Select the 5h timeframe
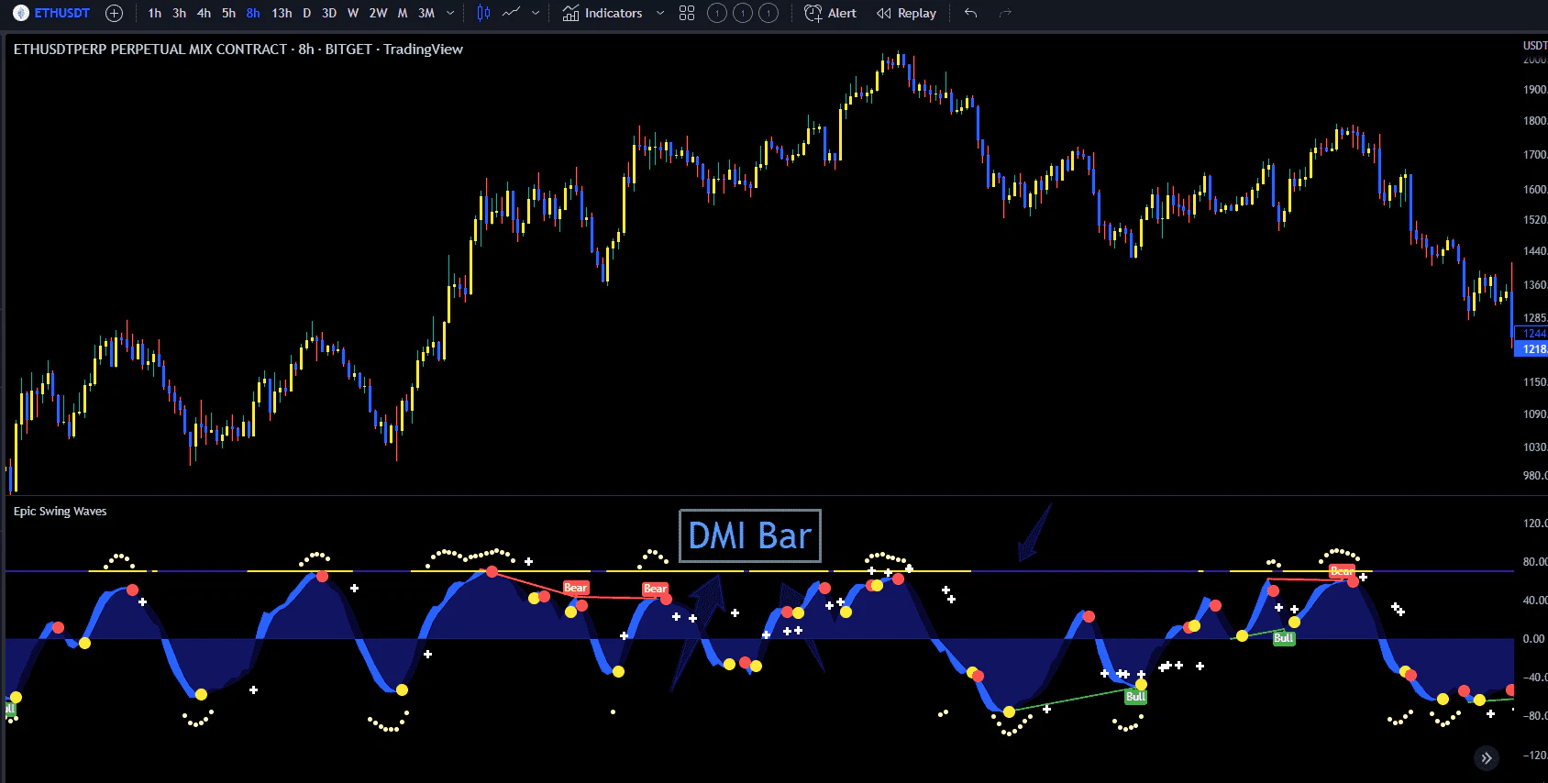Image resolution: width=1548 pixels, height=783 pixels. click(x=228, y=13)
